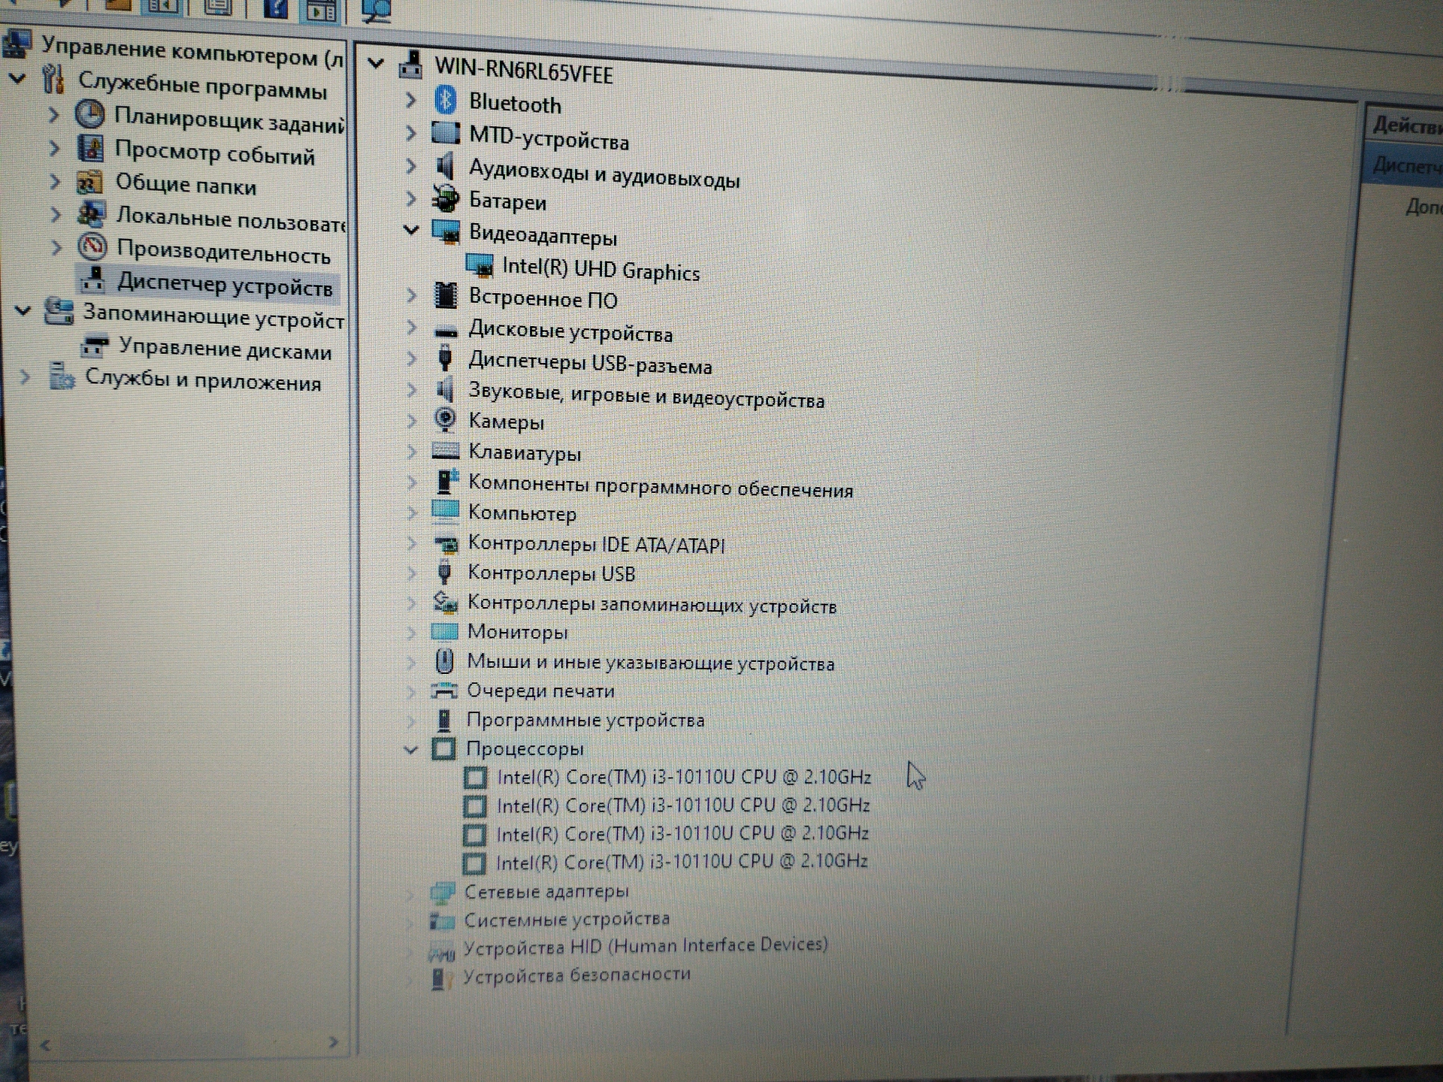Collapse Служебные программы in left tree

(18, 77)
